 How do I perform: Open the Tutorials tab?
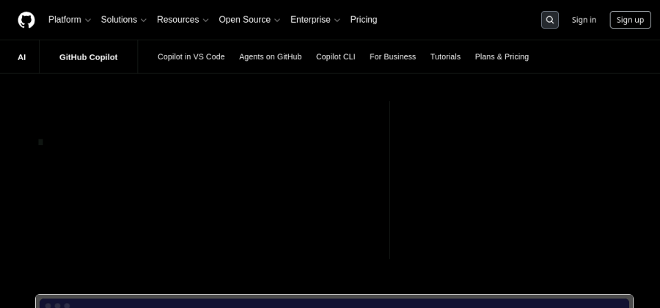445,56
